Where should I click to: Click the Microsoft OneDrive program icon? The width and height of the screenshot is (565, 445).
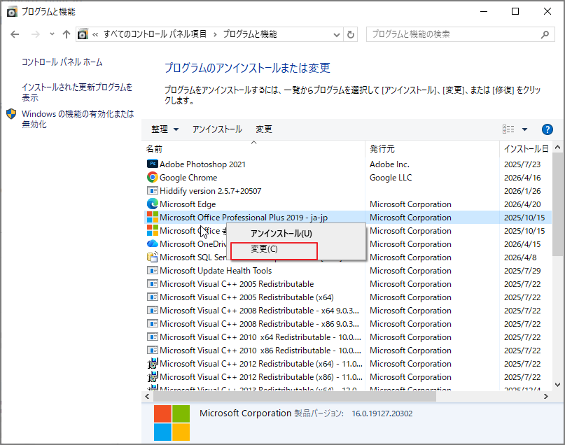coord(151,244)
